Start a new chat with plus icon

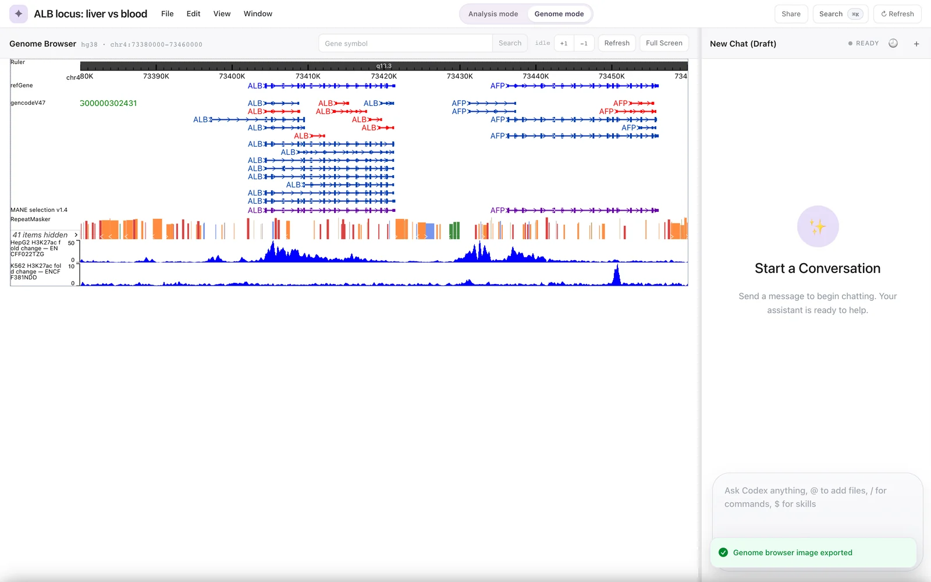[916, 44]
